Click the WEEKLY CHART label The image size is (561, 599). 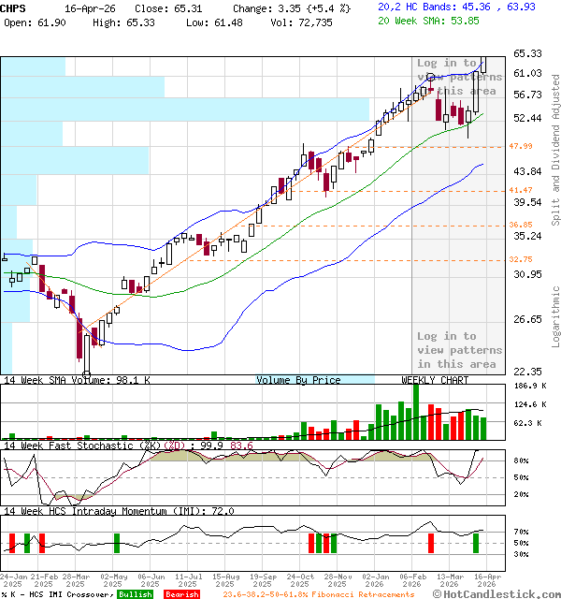[435, 380]
